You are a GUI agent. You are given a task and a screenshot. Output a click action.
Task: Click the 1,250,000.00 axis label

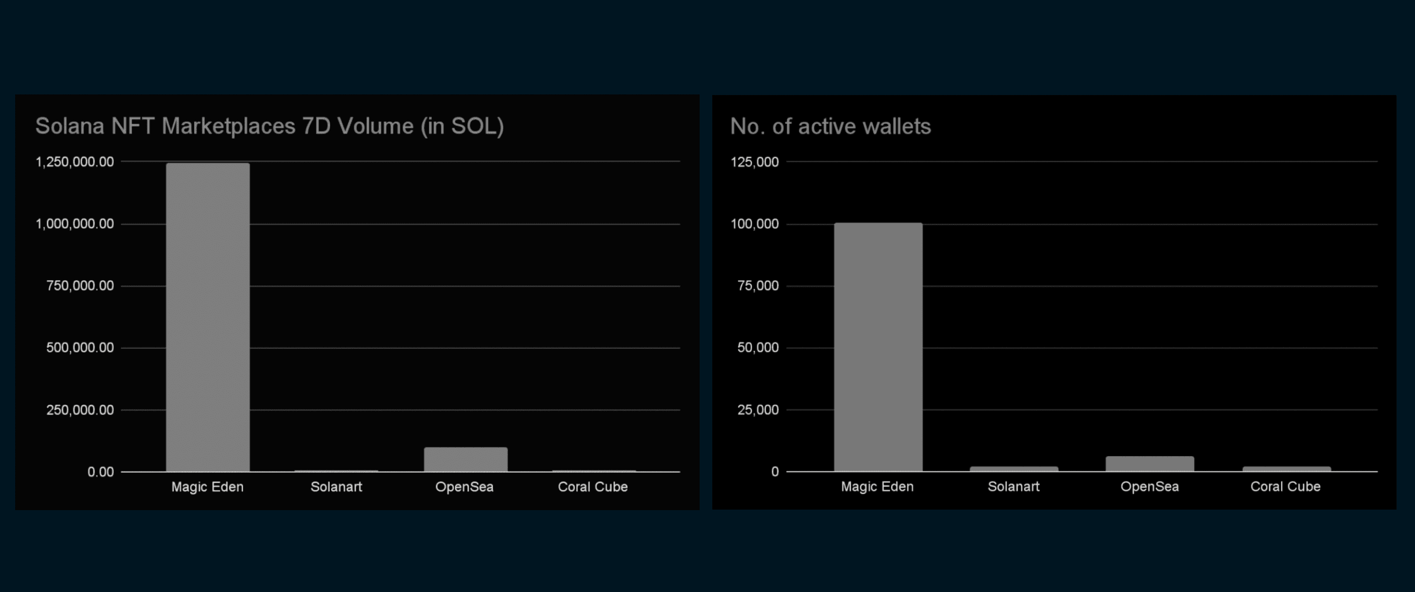tap(75, 162)
